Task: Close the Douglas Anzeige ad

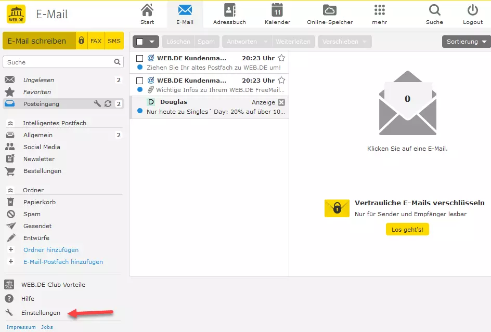Action: [x=281, y=102]
